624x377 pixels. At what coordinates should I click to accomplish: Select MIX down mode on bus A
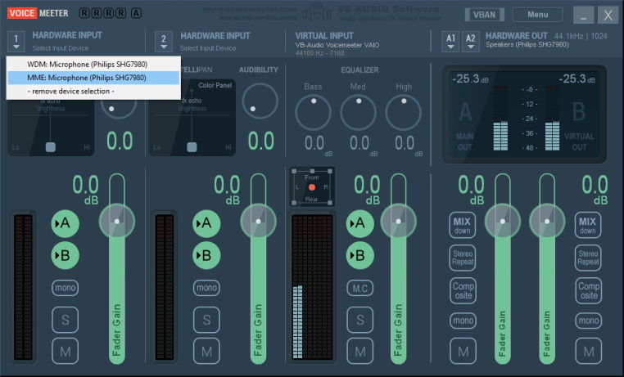pyautogui.click(x=463, y=225)
